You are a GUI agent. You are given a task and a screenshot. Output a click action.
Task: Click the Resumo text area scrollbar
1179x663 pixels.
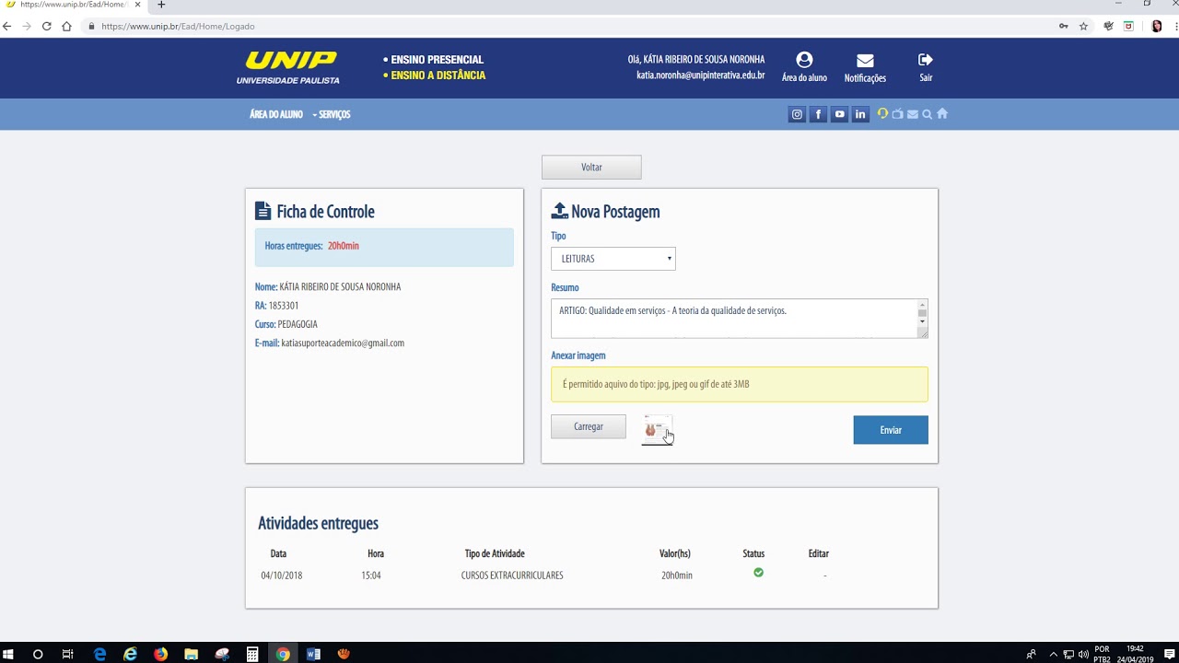[x=922, y=313]
